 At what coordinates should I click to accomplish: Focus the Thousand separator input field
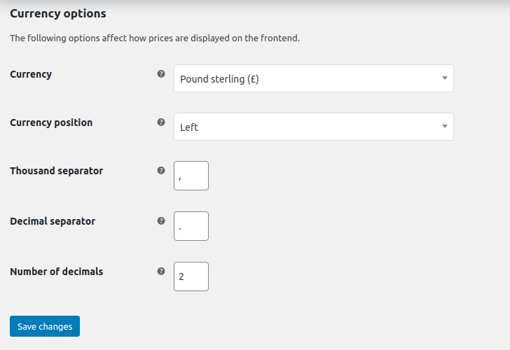point(191,176)
